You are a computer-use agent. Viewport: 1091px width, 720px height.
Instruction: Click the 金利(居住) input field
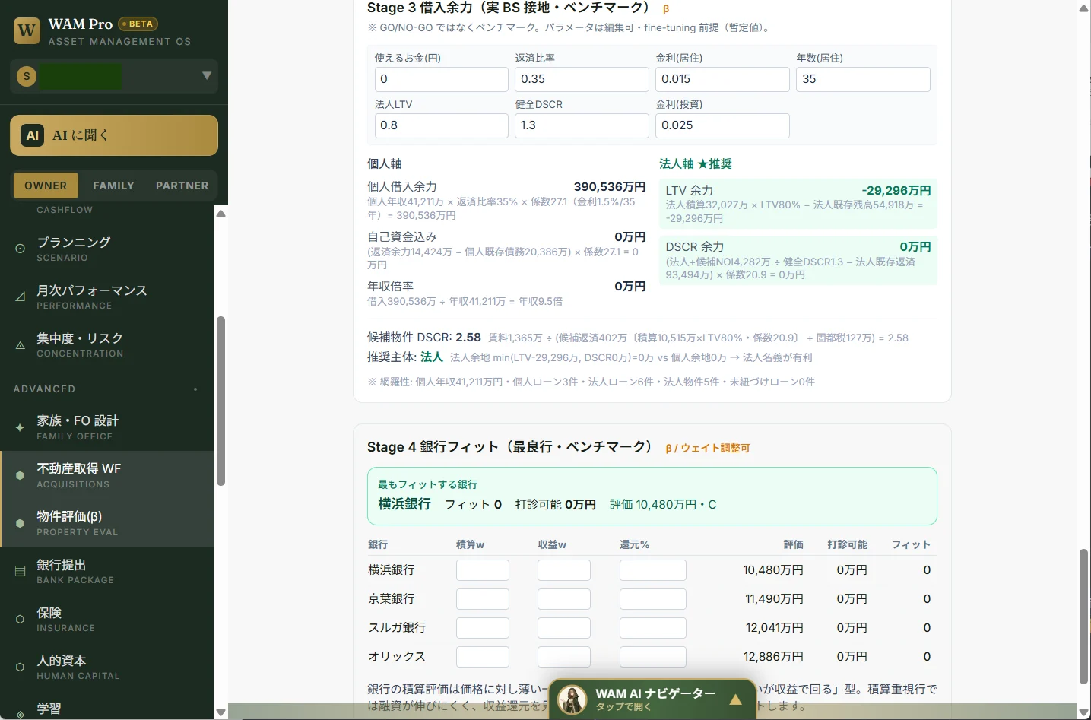(722, 79)
